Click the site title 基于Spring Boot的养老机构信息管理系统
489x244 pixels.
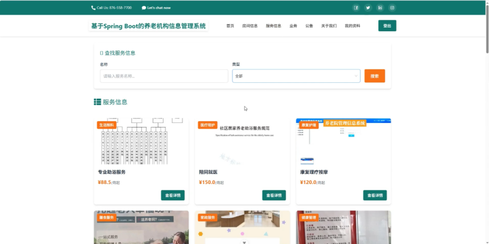click(x=148, y=26)
